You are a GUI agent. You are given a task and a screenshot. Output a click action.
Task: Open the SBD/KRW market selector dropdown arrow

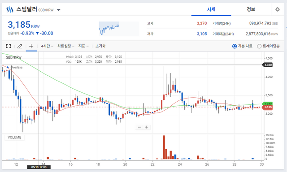tap(59, 10)
